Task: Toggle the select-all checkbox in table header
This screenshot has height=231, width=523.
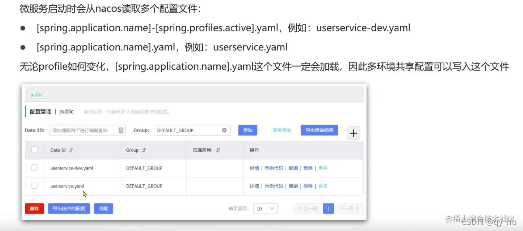Action: point(35,150)
